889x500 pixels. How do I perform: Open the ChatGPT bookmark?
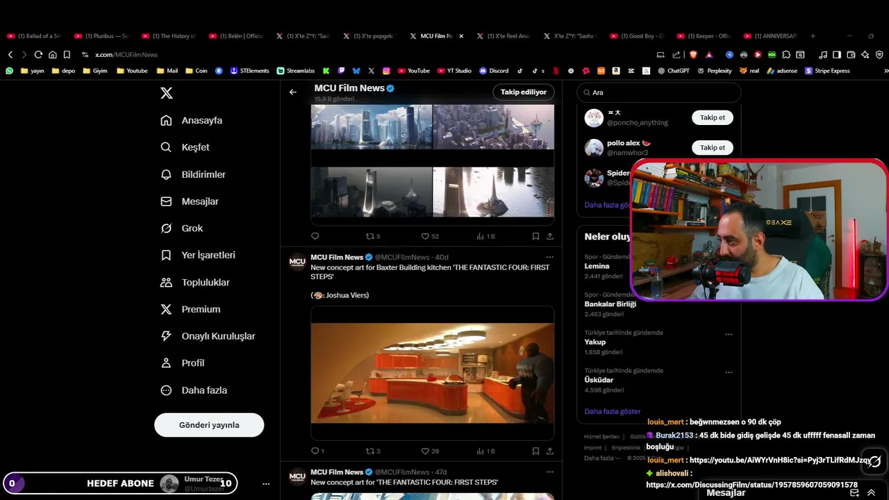[673, 71]
